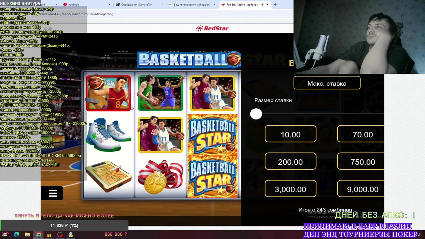Click the gold medal symbol
This screenshot has width=425, height=239.
tap(160, 177)
